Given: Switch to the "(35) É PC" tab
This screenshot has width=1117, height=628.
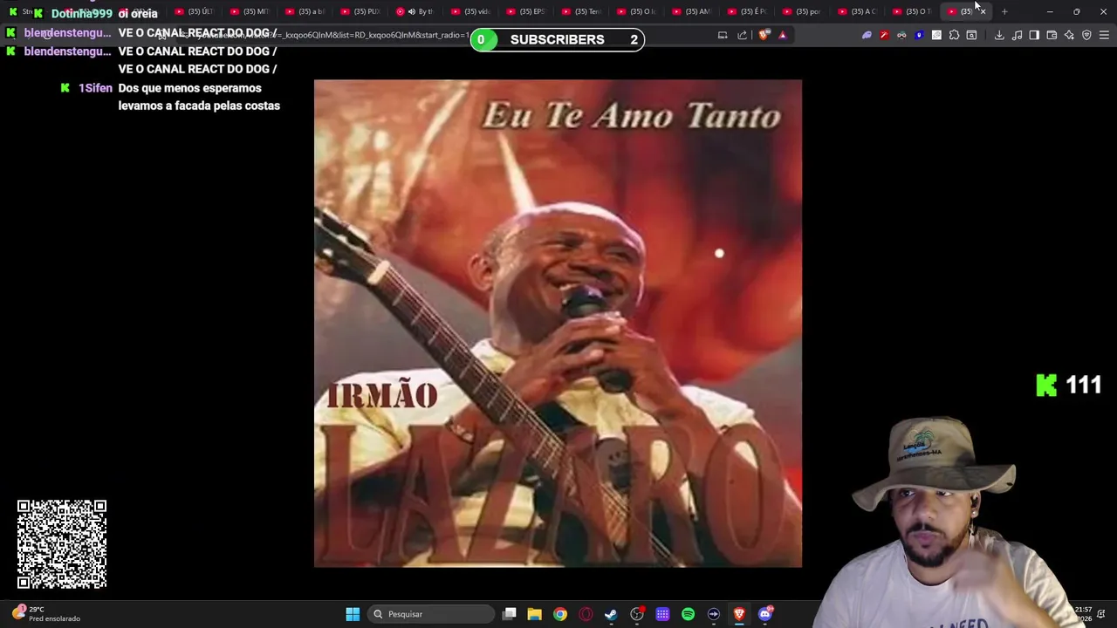Looking at the screenshot, I should click(x=748, y=11).
